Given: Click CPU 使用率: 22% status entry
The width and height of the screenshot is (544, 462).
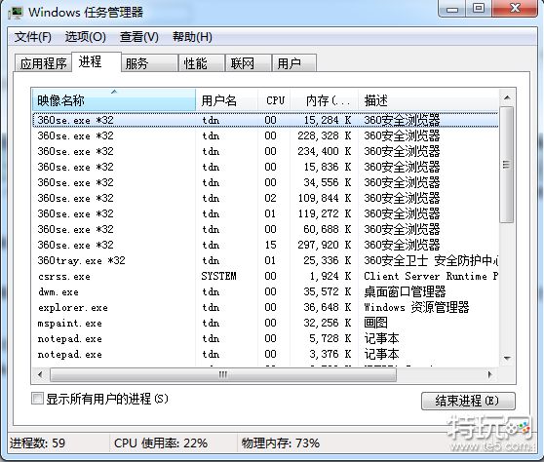Looking at the screenshot, I should pyautogui.click(x=161, y=443).
